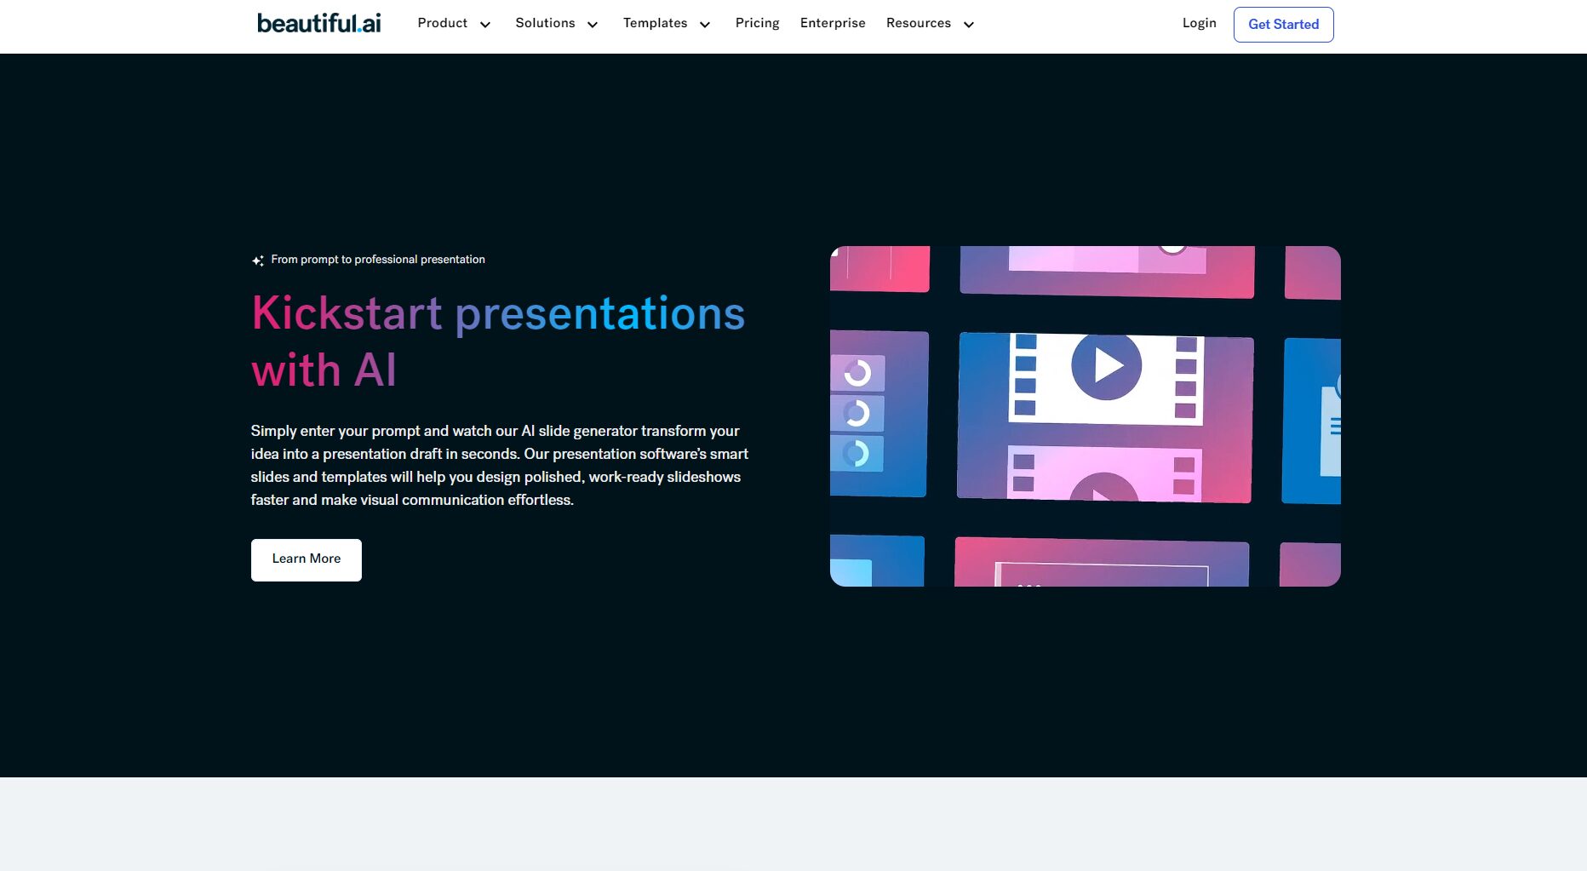Click the top donut chart icon

(x=857, y=372)
